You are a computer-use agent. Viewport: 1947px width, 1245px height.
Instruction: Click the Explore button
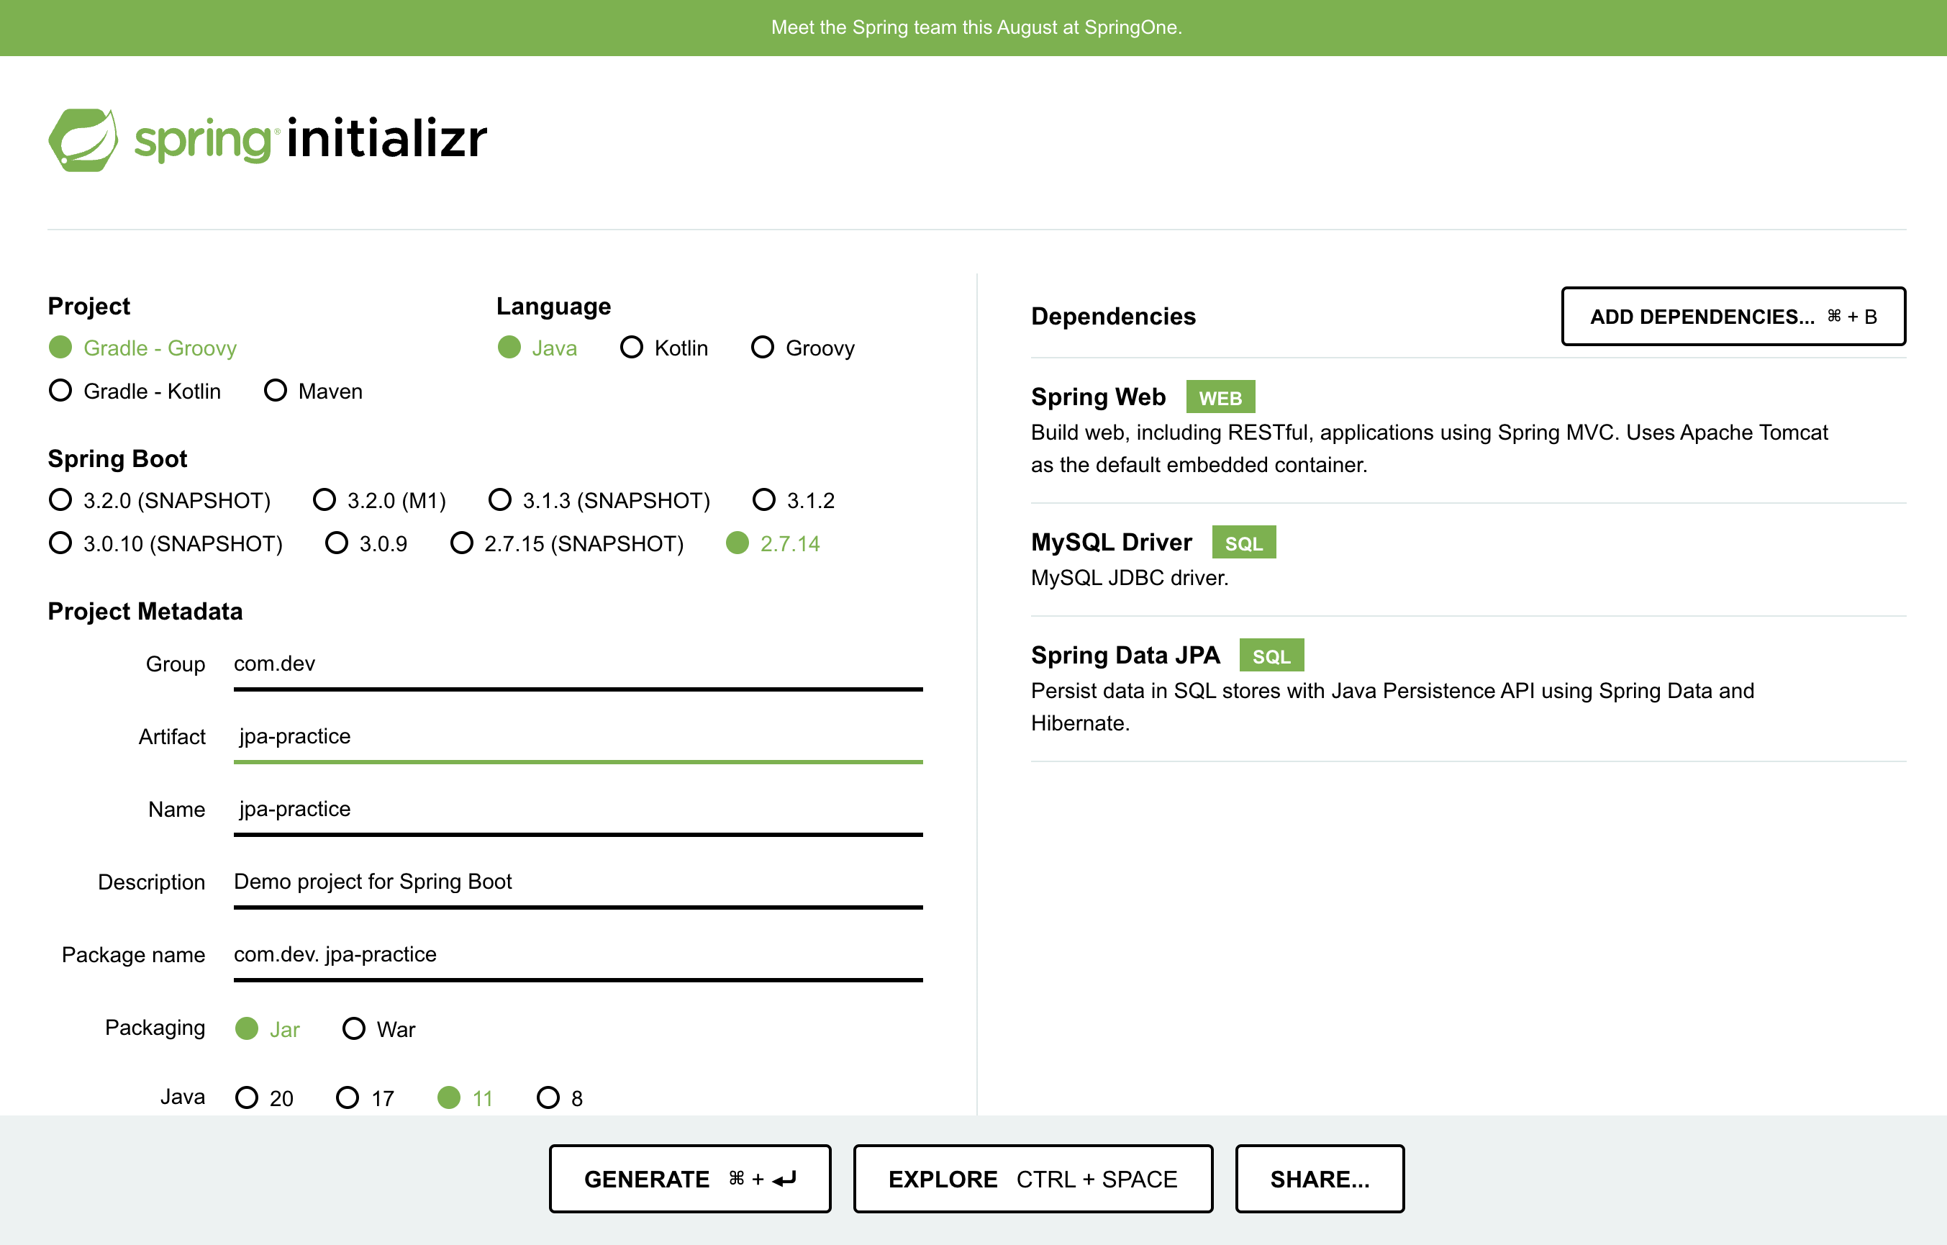1032,1179
